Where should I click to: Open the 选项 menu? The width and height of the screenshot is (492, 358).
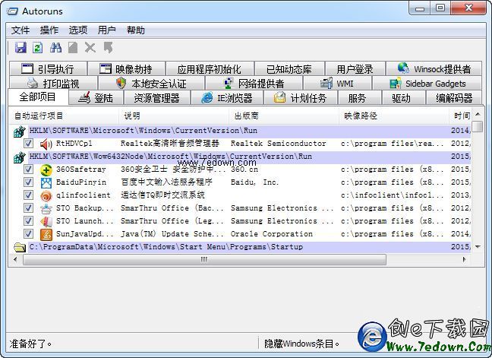pyautogui.click(x=78, y=30)
